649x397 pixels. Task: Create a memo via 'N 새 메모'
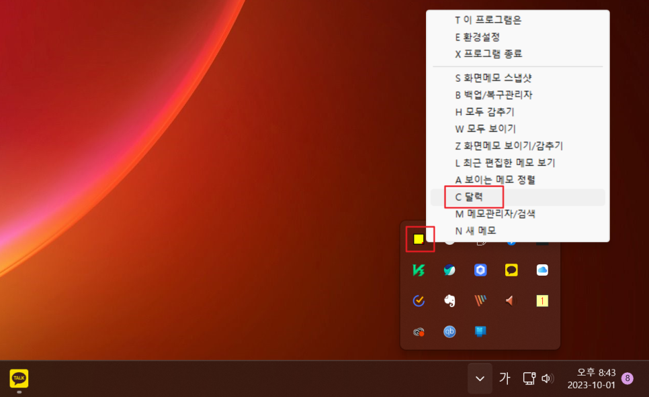coord(518,231)
